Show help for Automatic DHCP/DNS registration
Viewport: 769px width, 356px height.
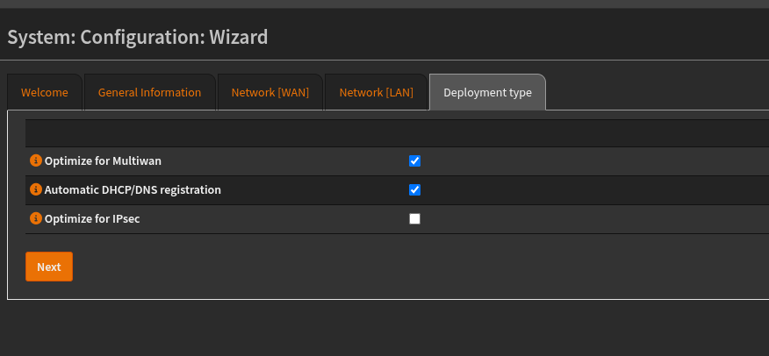[x=36, y=189]
